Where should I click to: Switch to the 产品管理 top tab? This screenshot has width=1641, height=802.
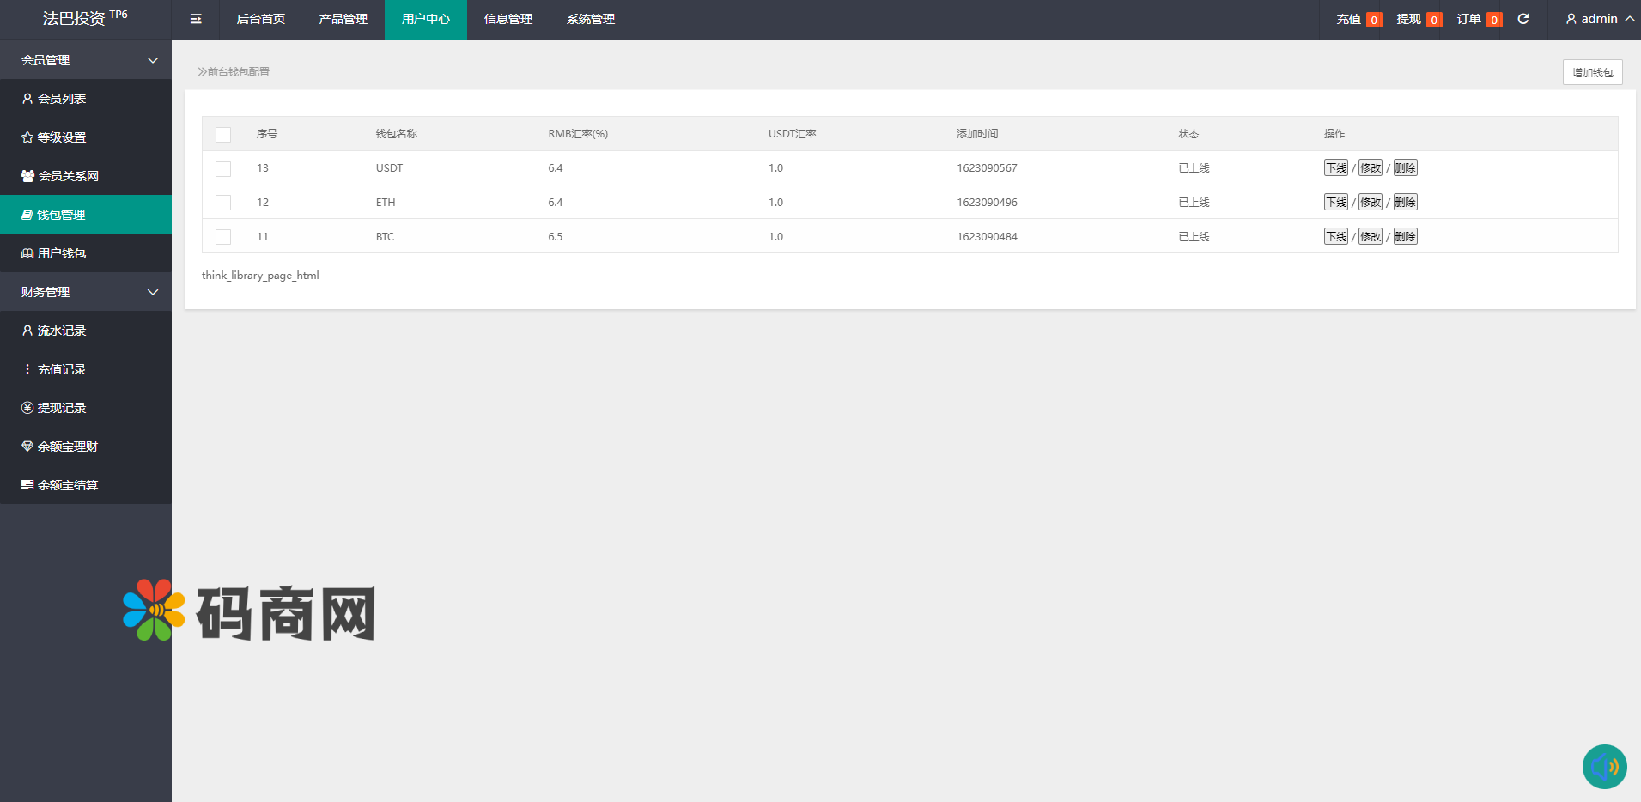(x=343, y=19)
